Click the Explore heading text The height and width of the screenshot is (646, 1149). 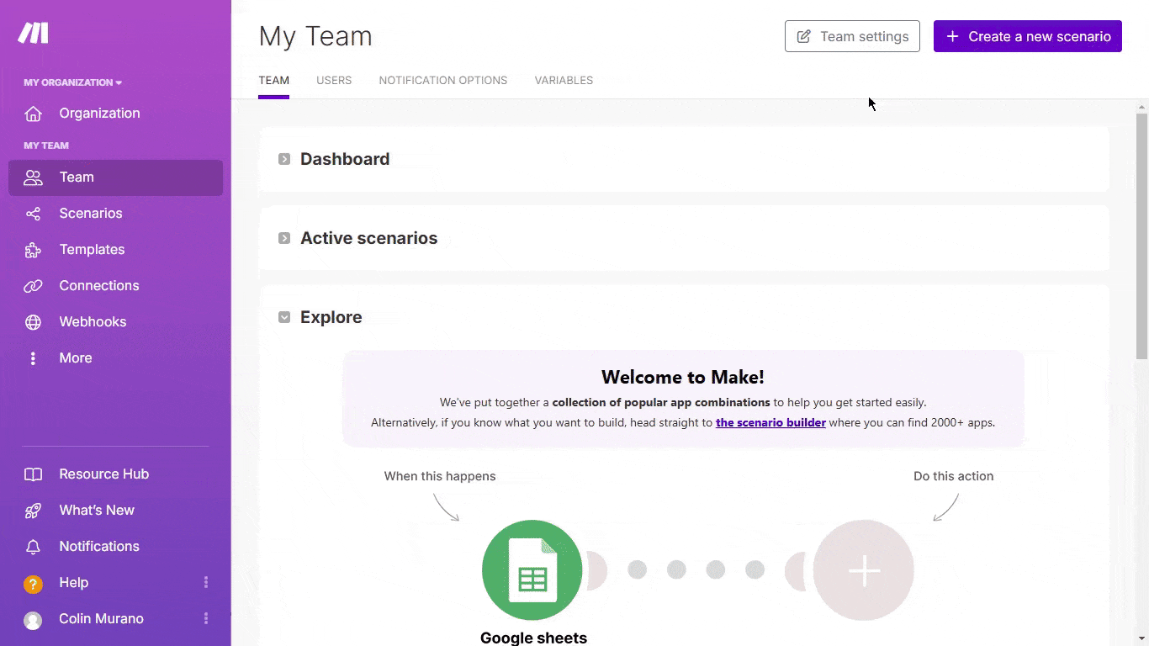[331, 317]
